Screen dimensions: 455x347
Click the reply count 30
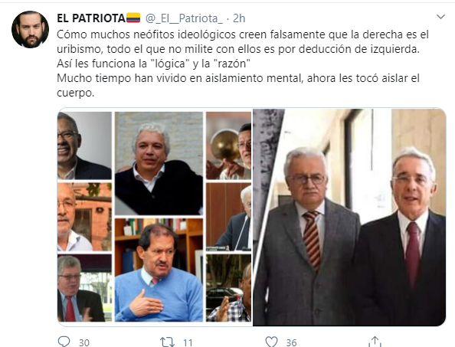coord(84,342)
